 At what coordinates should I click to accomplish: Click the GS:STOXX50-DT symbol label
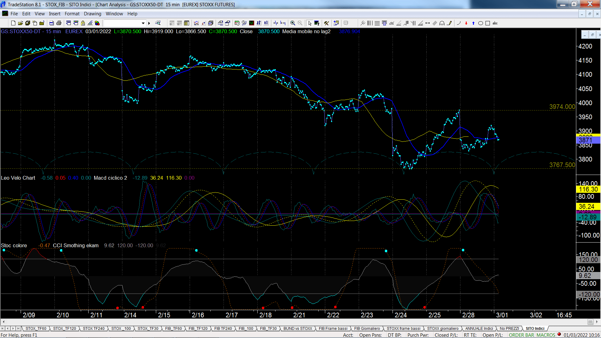point(21,31)
